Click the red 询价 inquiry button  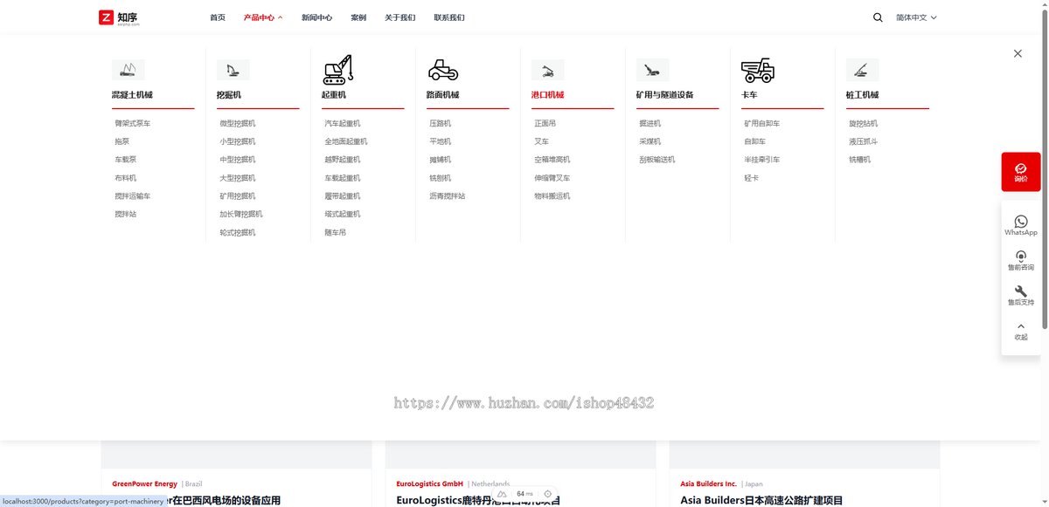pyautogui.click(x=1021, y=172)
